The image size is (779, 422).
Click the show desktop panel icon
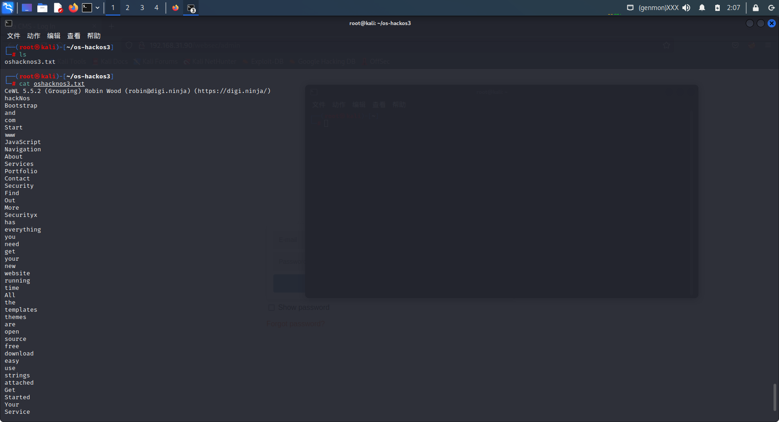coord(27,8)
